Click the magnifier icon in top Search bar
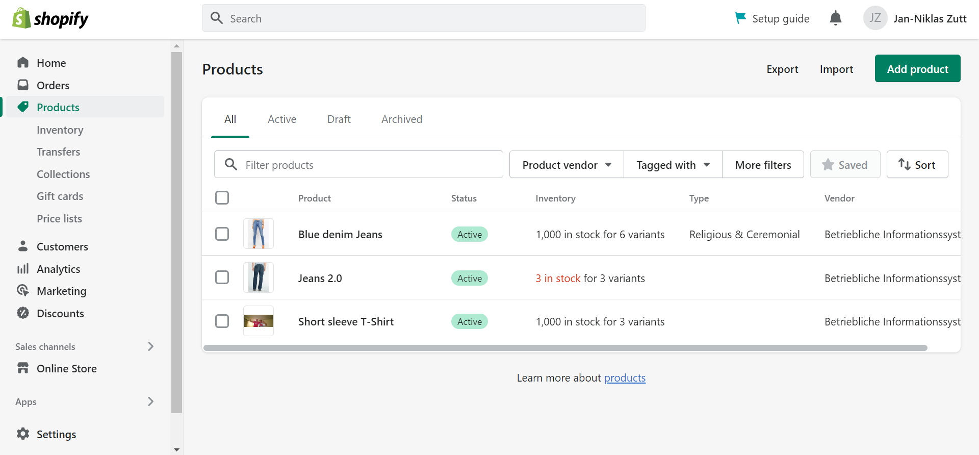Viewport: 979px width, 455px height. pos(217,18)
